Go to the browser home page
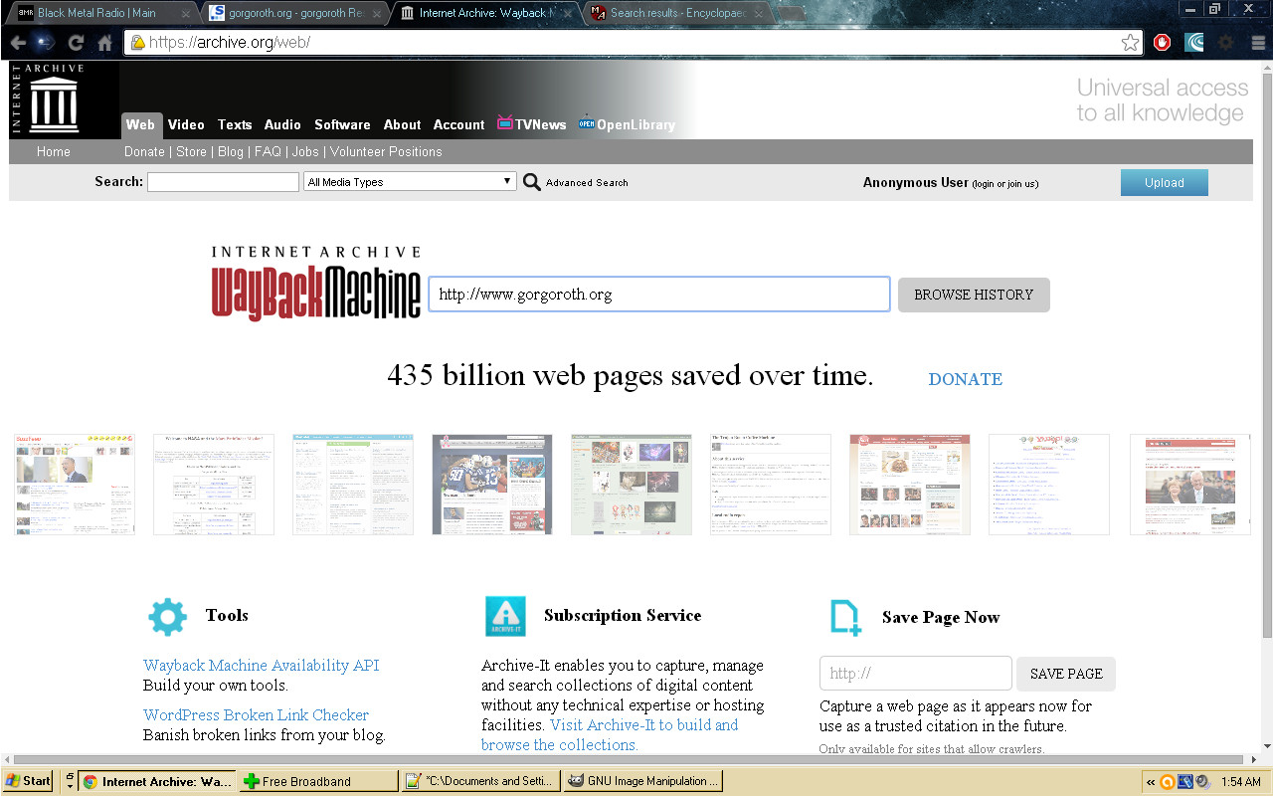 click(104, 43)
